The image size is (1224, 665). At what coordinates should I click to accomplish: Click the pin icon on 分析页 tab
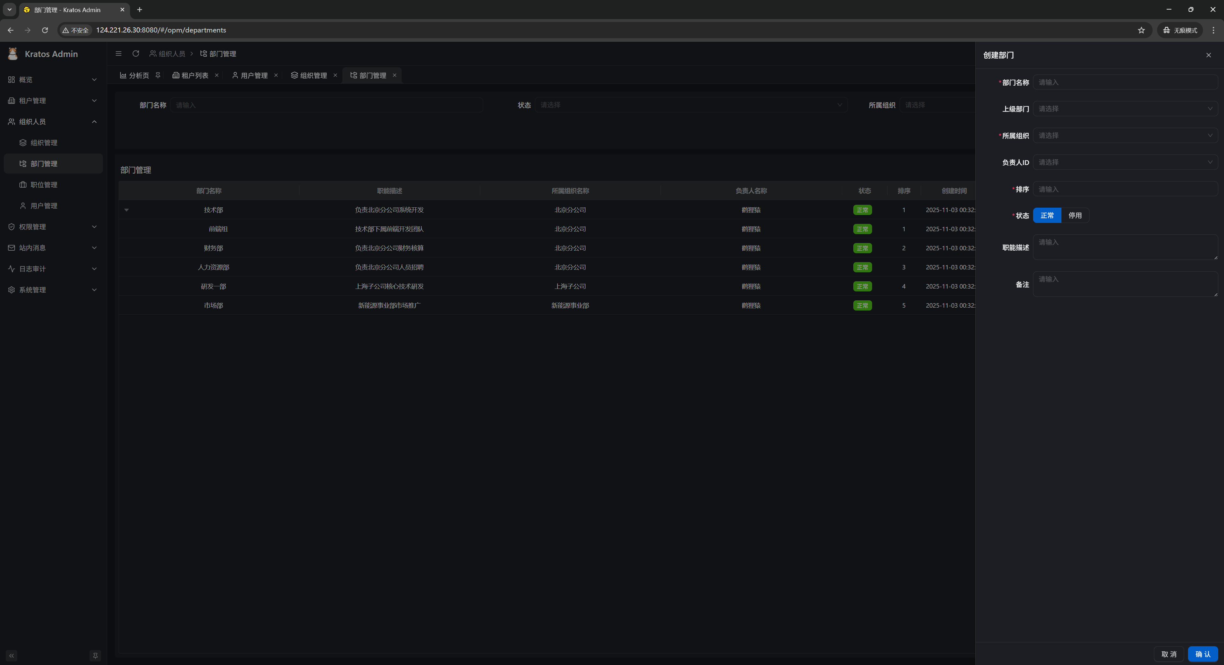(158, 75)
